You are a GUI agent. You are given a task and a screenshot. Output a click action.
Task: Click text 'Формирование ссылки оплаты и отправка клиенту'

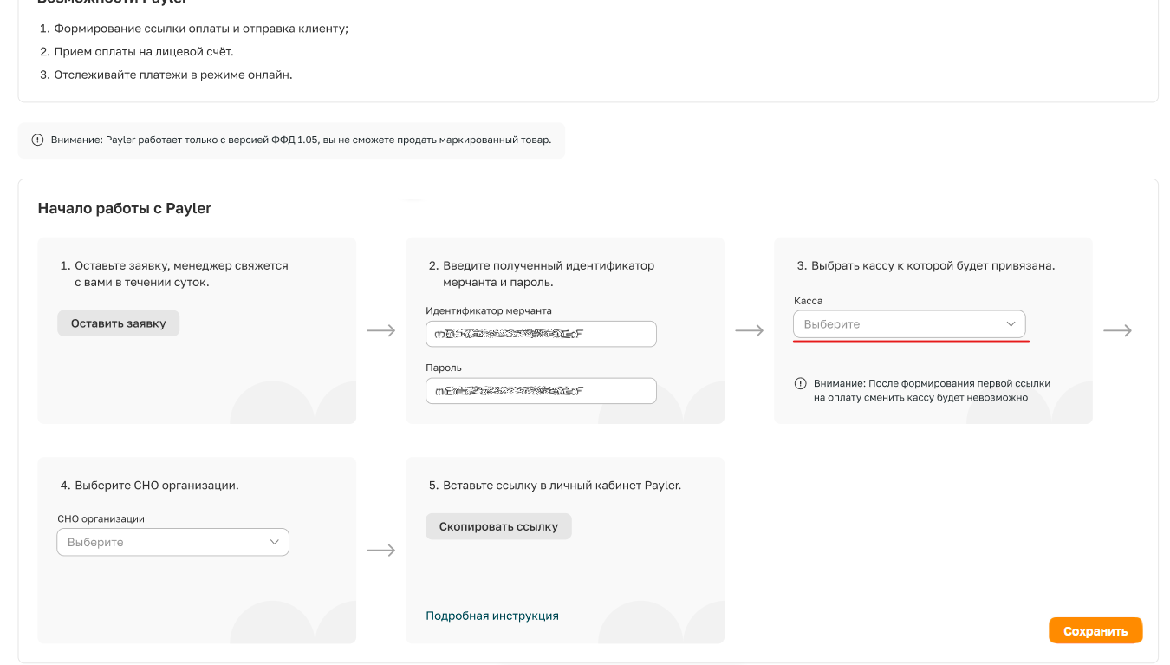click(x=199, y=29)
